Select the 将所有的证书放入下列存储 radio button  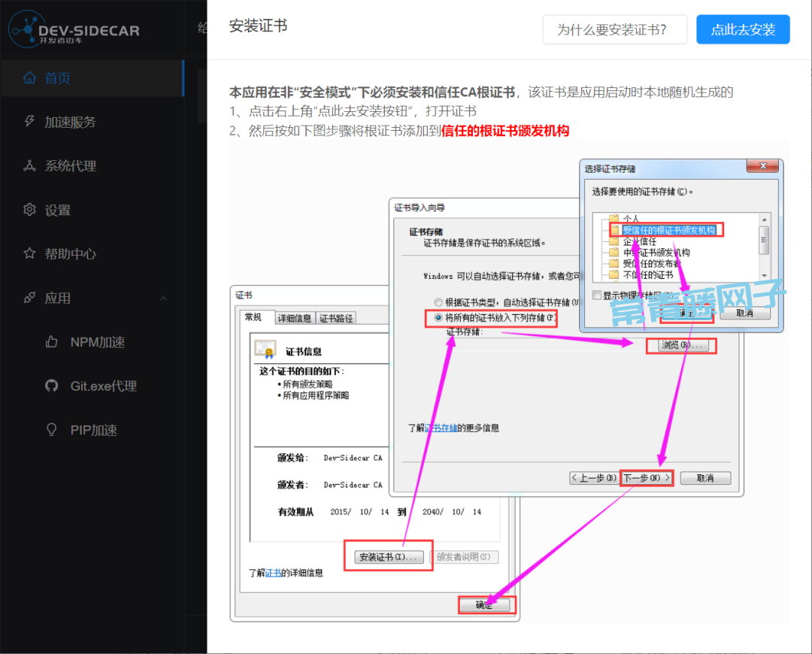pyautogui.click(x=438, y=318)
